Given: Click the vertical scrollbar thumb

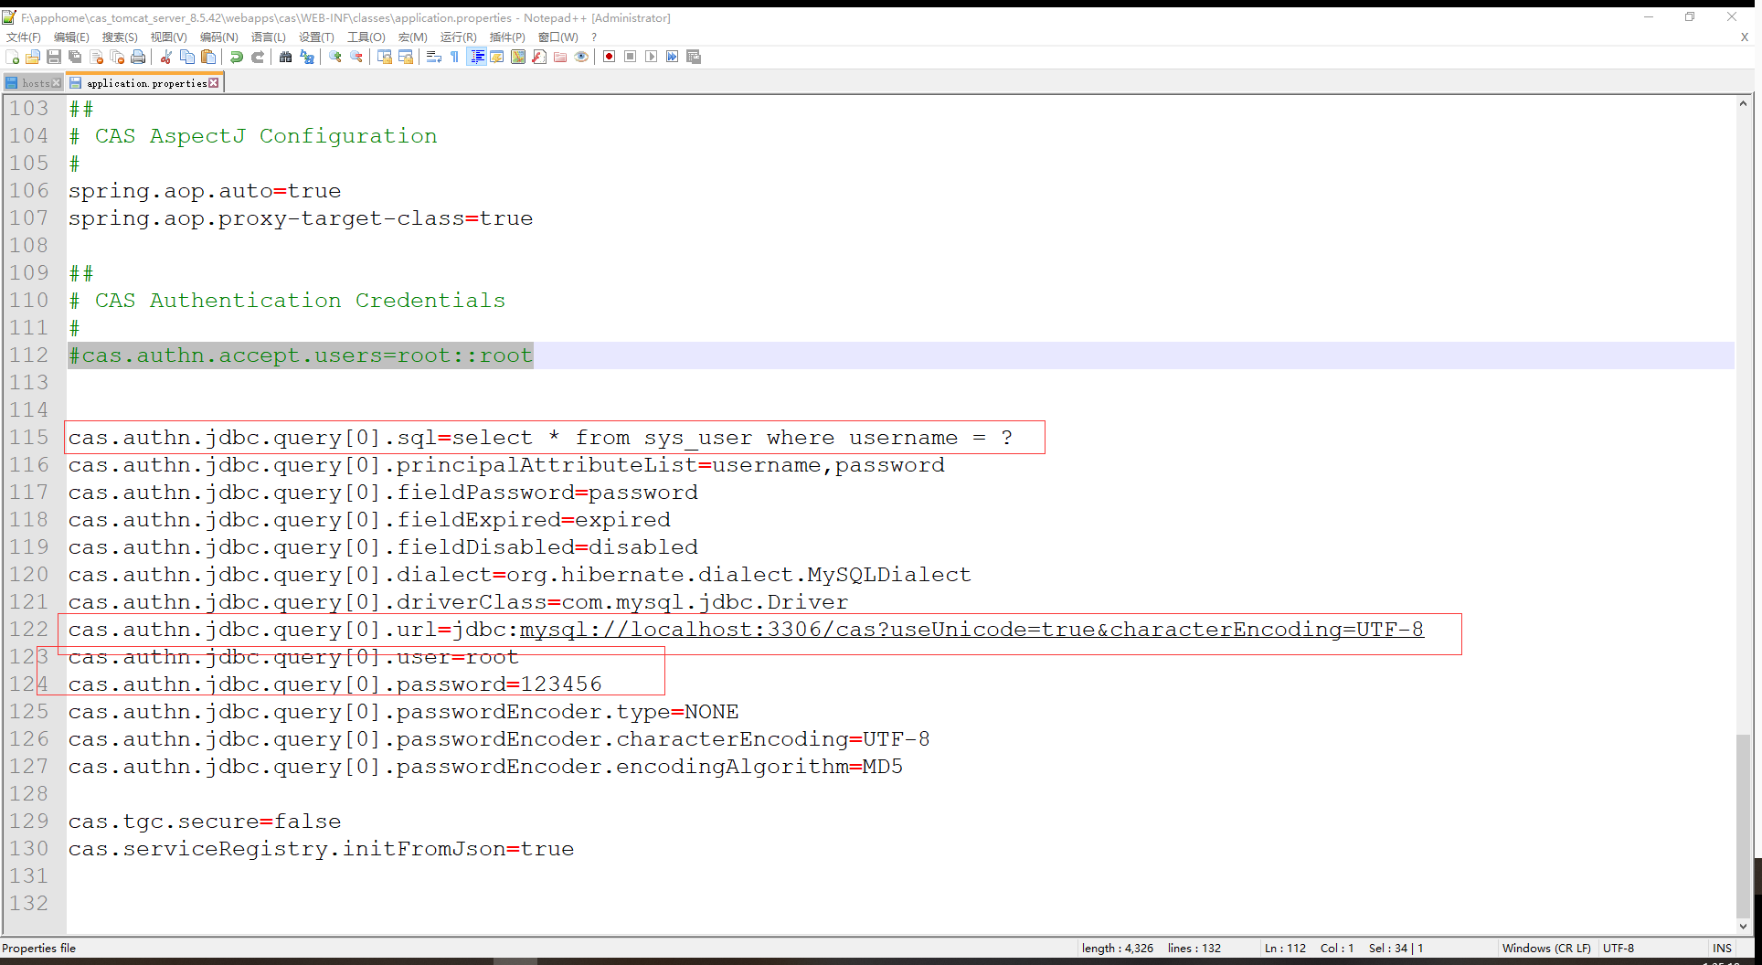Looking at the screenshot, I should pos(1744,825).
